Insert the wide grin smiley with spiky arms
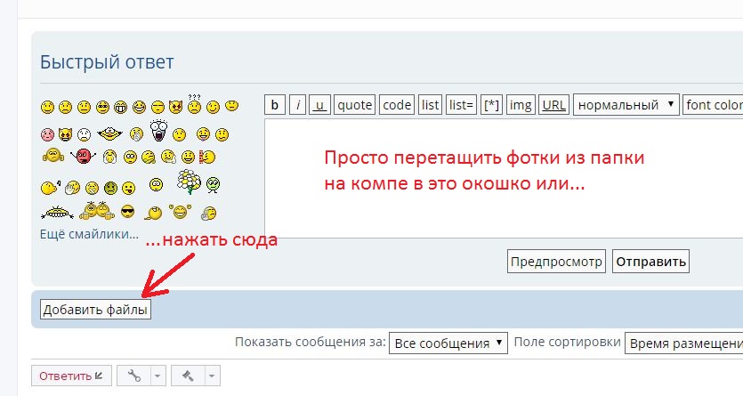Image resolution: width=743 pixels, height=396 pixels. (x=57, y=214)
